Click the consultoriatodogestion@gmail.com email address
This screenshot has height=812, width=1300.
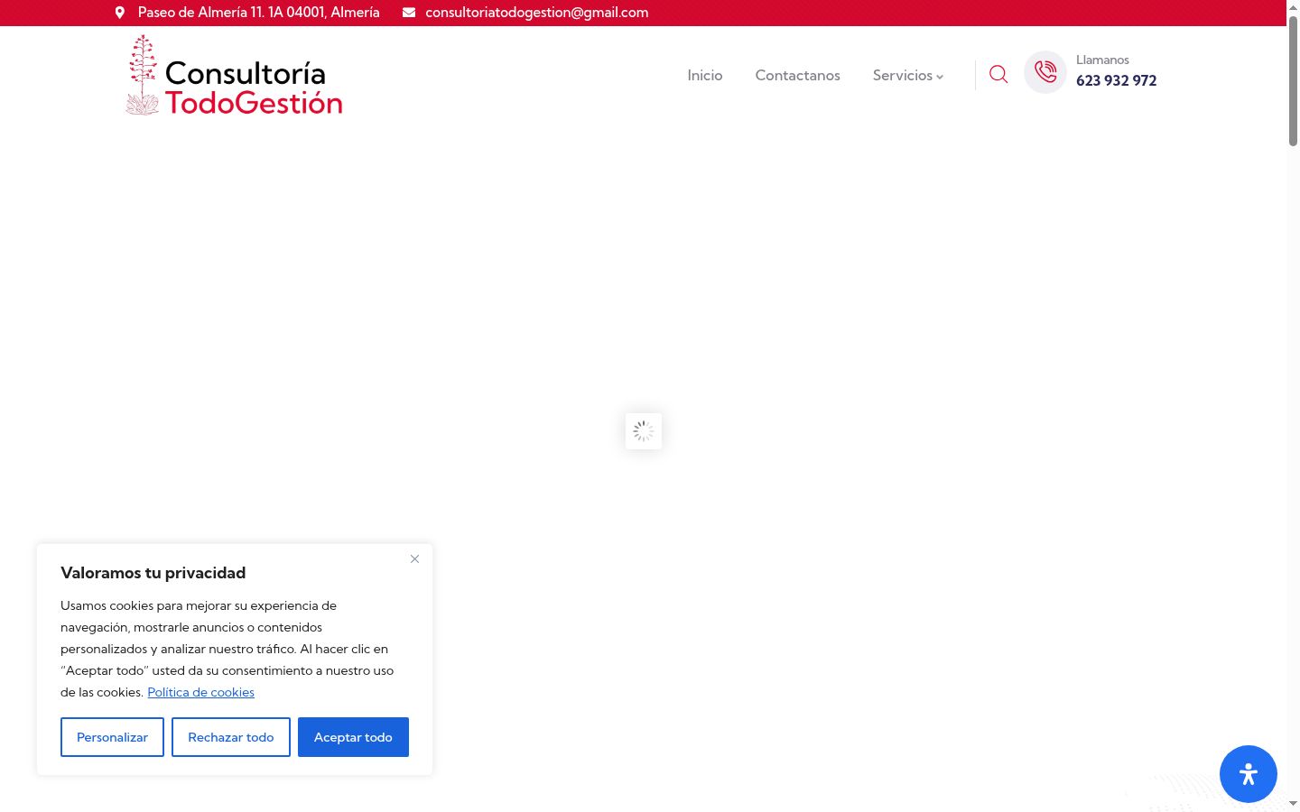point(537,13)
